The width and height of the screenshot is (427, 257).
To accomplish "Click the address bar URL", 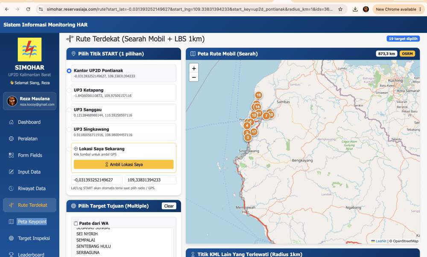I will pos(190,9).
